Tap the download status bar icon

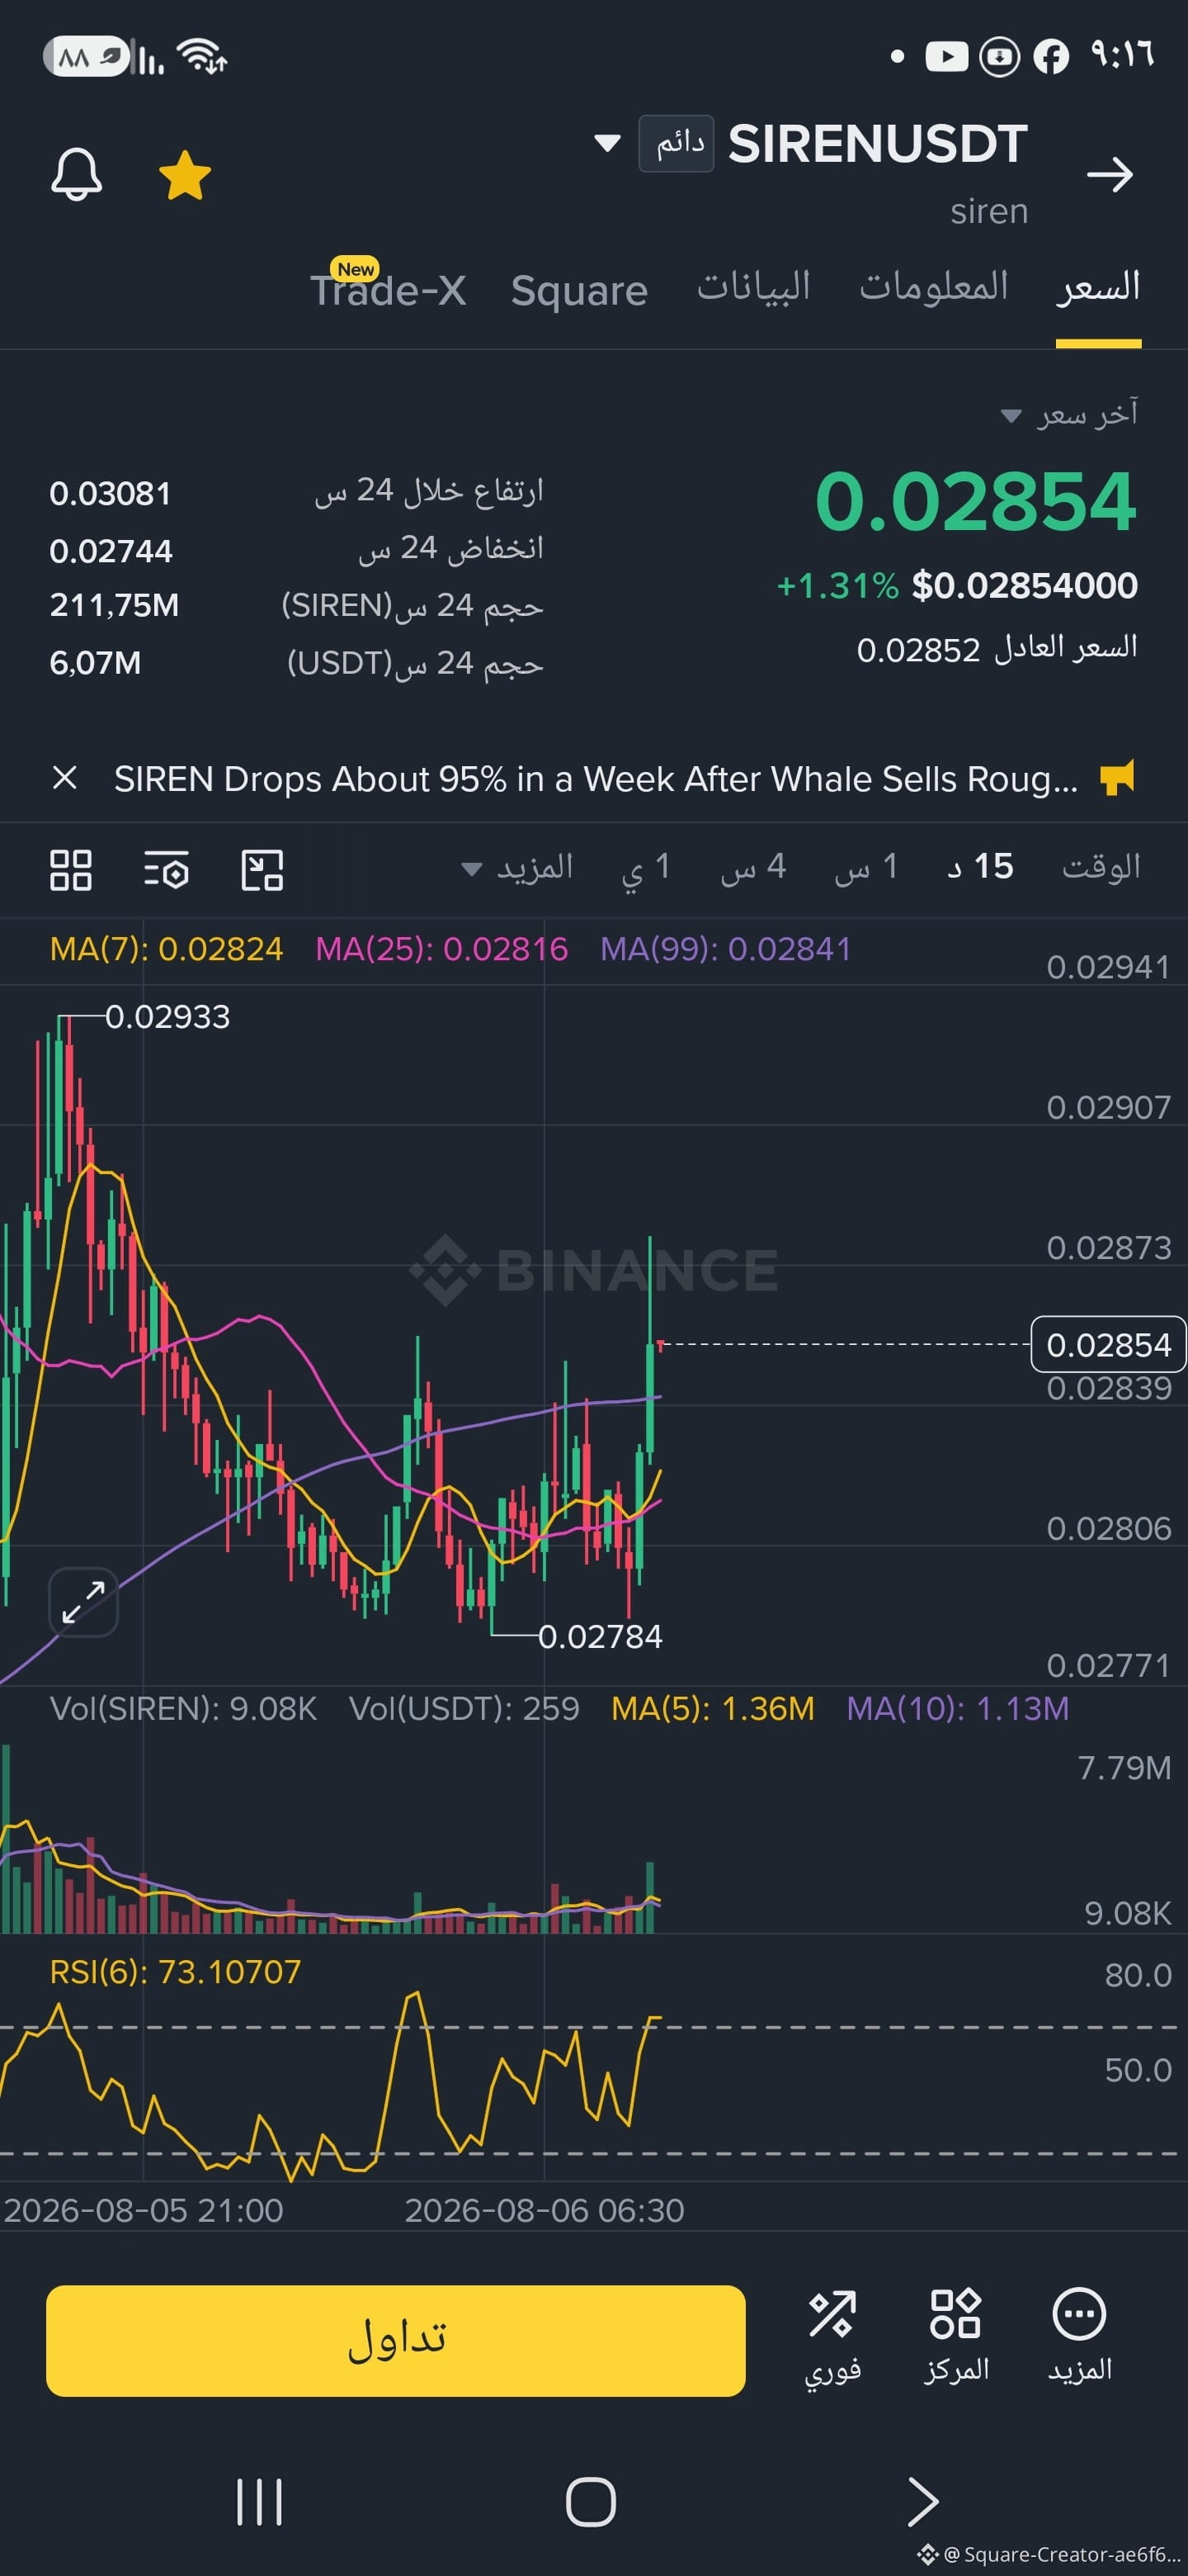tap(999, 57)
